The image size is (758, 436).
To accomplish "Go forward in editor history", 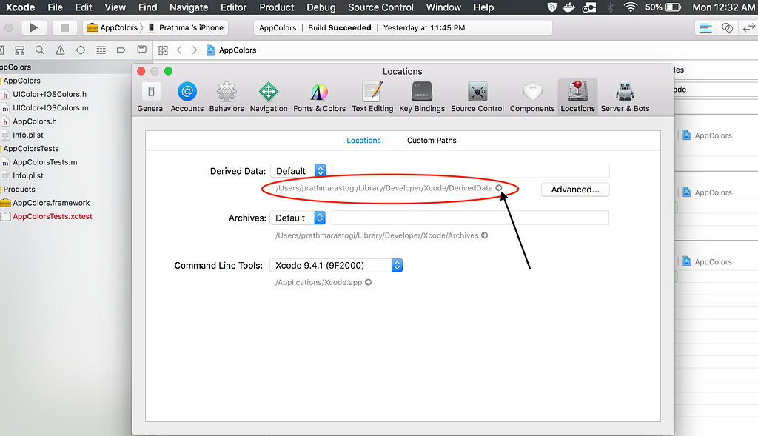I will click(195, 50).
